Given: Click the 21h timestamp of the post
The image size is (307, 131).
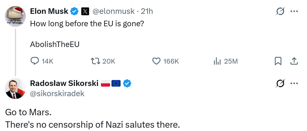Looking at the screenshot, I should (x=147, y=11).
